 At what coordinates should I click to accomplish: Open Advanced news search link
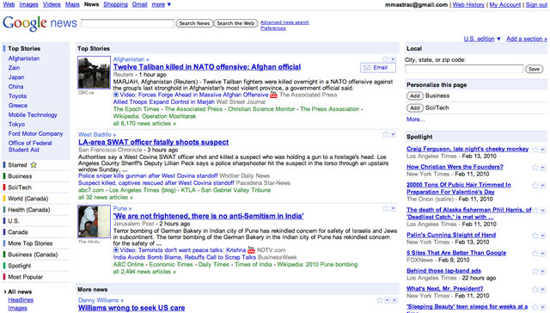pyautogui.click(x=284, y=22)
